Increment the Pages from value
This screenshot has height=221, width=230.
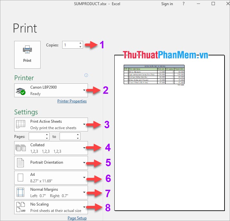point(47,134)
